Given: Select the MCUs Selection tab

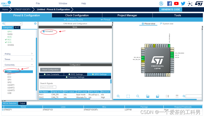Looking at the screenshot, I should [x=10, y=103].
